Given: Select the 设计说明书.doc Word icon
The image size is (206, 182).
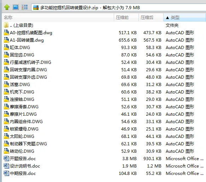Looking at the screenshot, I should coord(6,166).
